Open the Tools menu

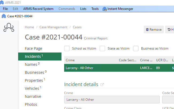pyautogui.click(x=95, y=9)
